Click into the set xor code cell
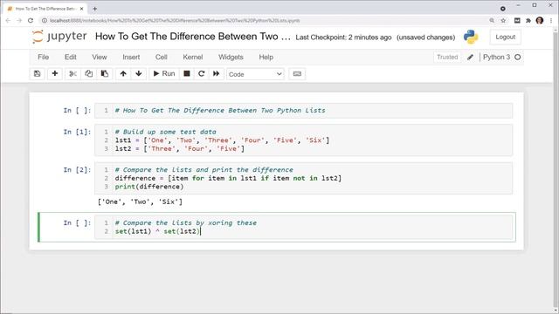The height and width of the screenshot is (314, 559). pos(303,227)
